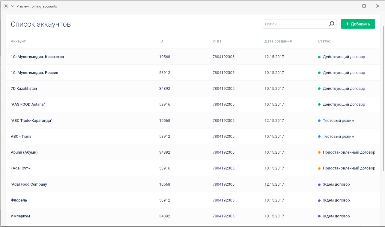Open the "Adal Food Company" account
This screenshot has height=227, width=385.
pyautogui.click(x=30, y=184)
